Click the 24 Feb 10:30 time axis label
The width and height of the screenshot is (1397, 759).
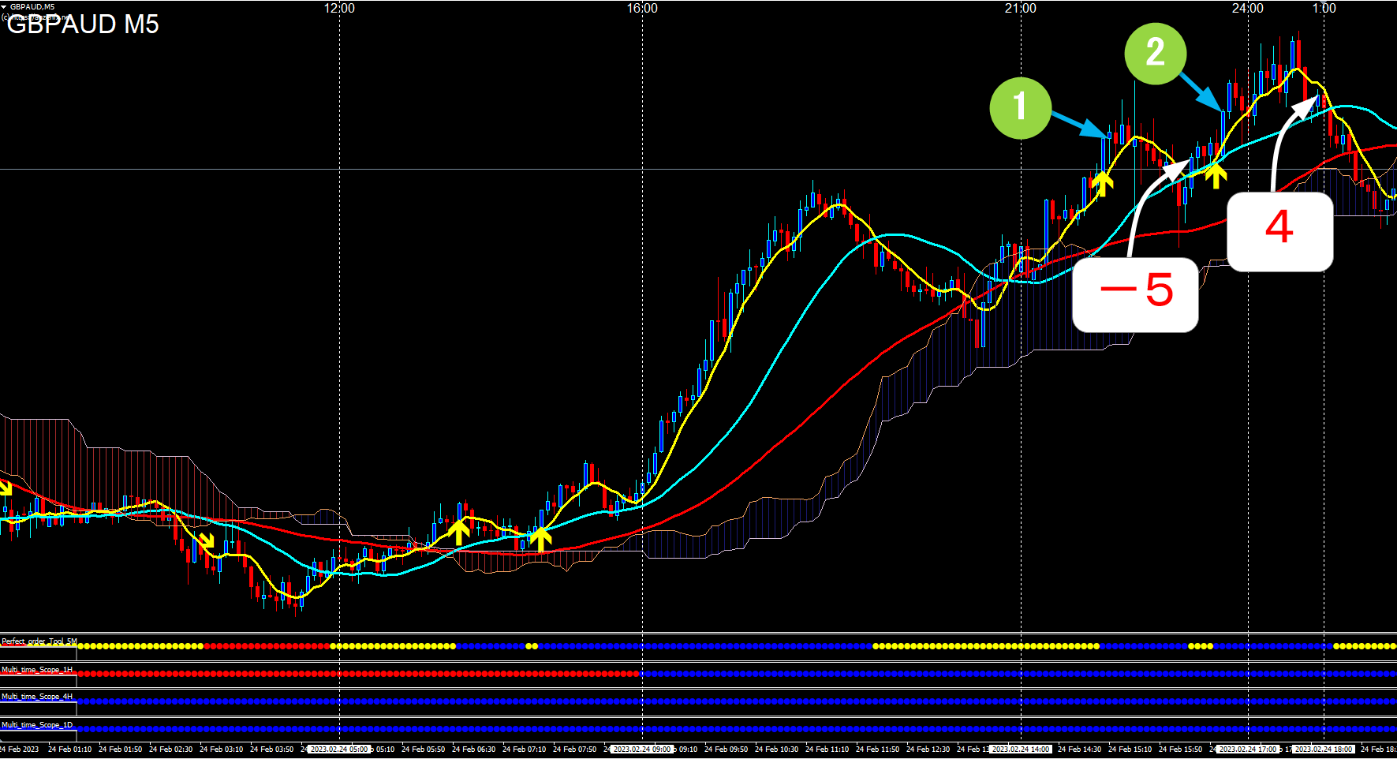click(x=776, y=750)
